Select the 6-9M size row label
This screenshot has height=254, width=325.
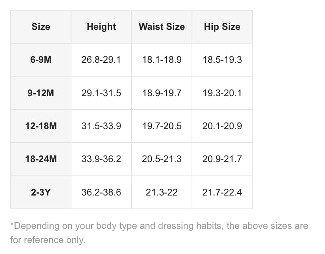41,60
